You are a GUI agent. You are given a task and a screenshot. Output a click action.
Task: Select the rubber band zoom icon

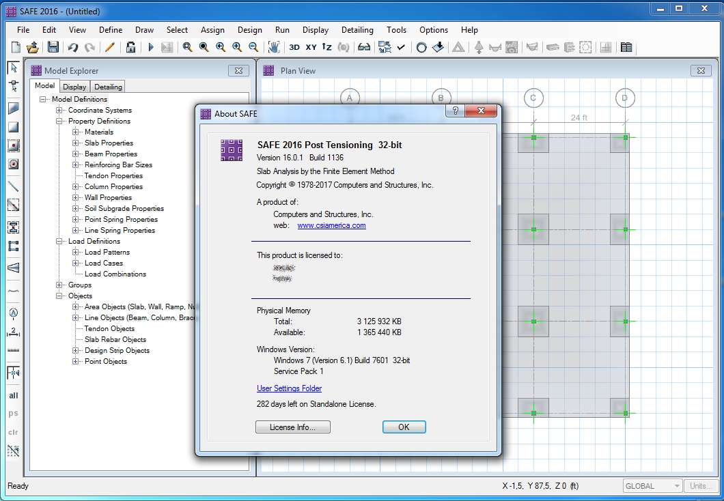click(x=187, y=47)
